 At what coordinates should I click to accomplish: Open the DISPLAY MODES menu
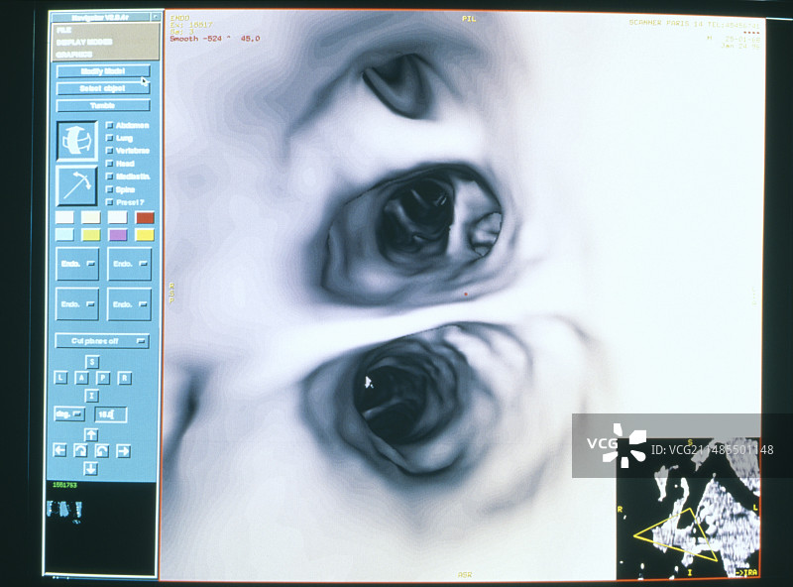click(84, 43)
